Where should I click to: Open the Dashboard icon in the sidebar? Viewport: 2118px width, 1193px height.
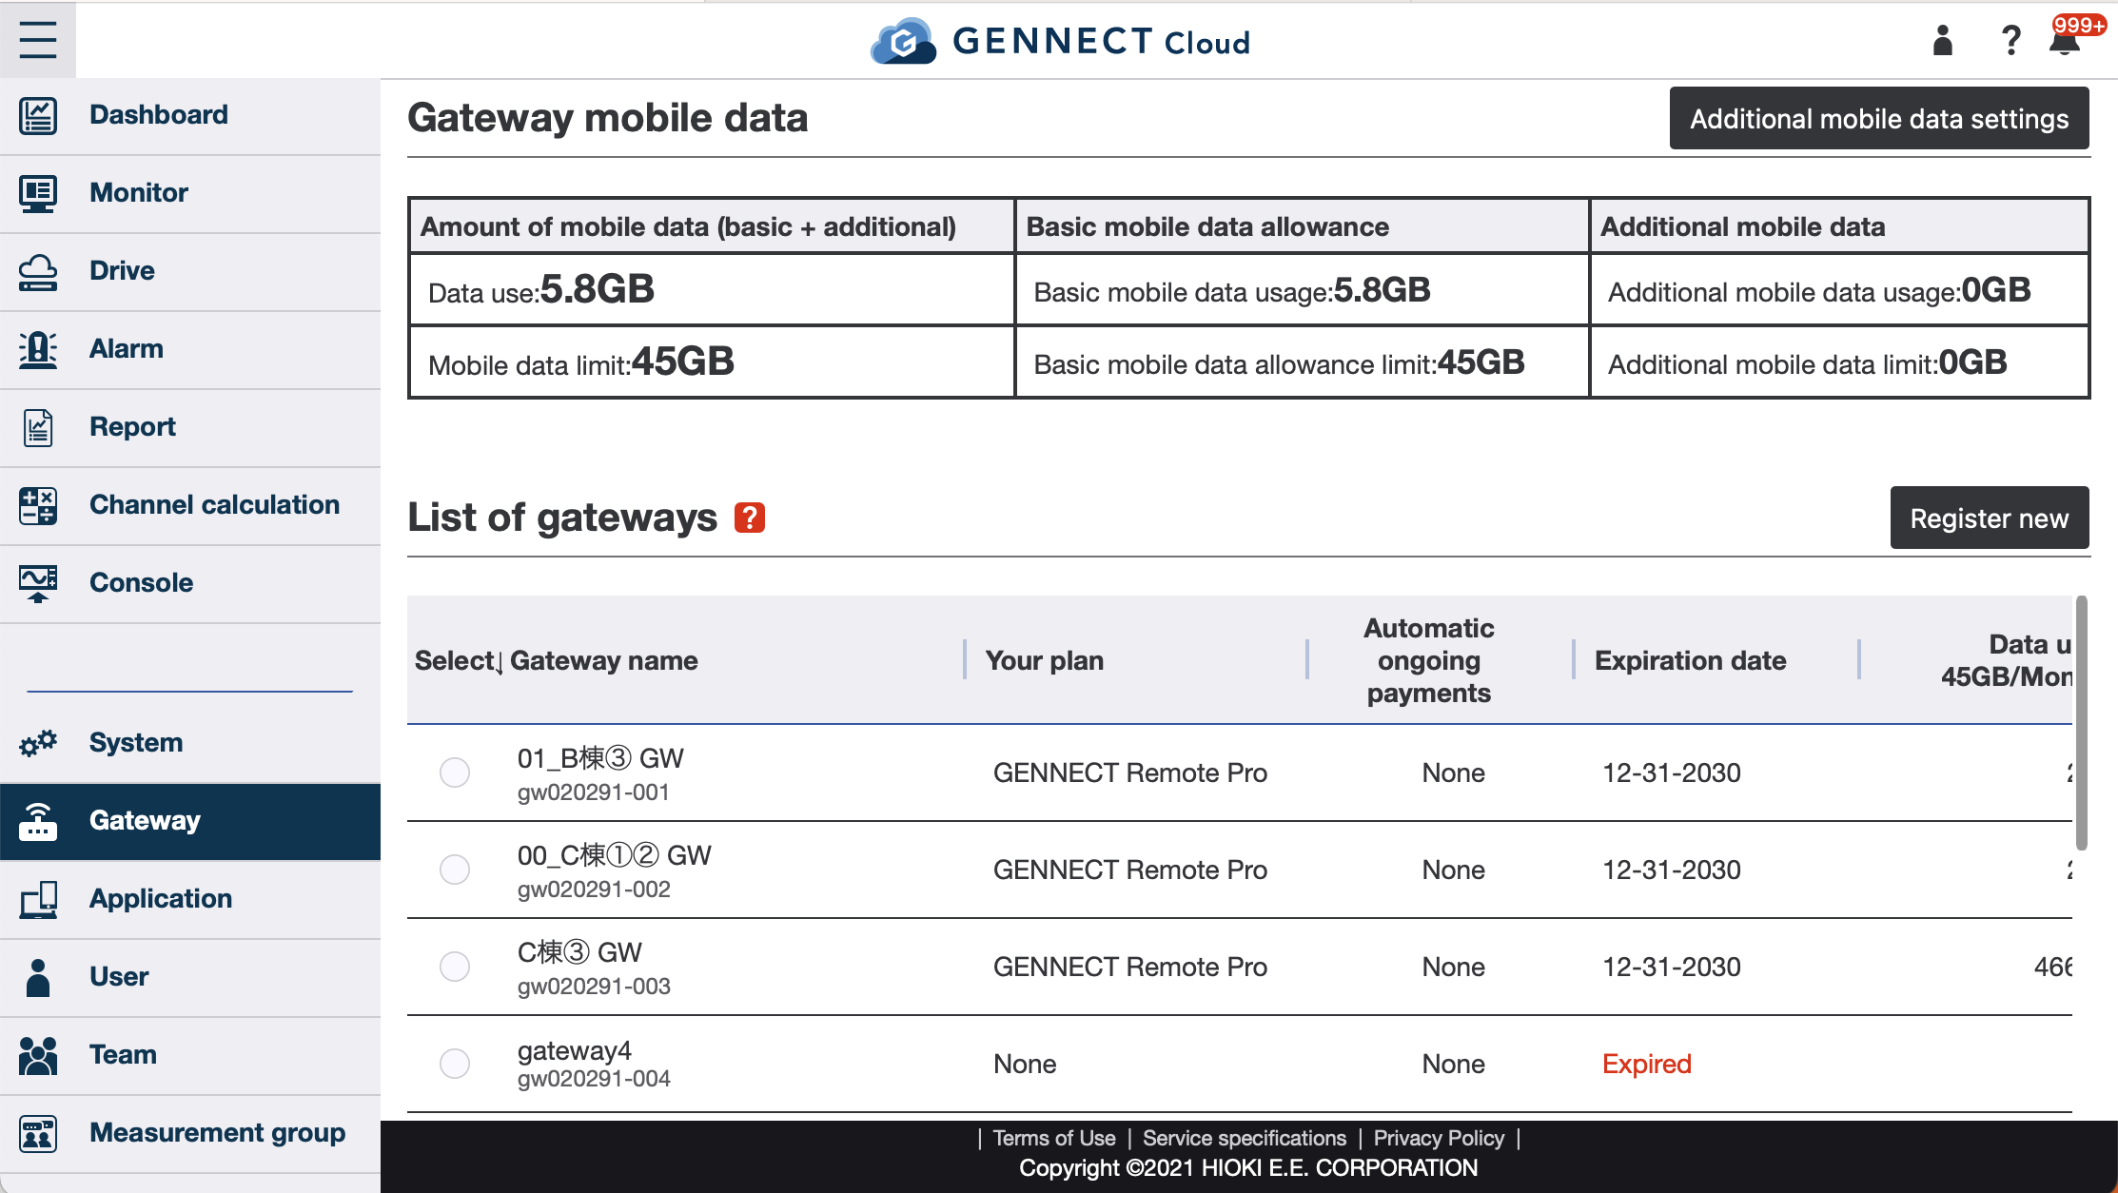pos(37,114)
